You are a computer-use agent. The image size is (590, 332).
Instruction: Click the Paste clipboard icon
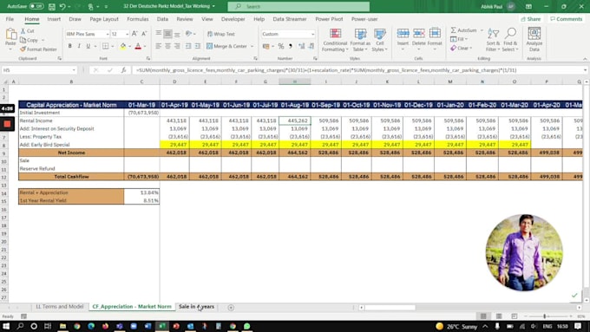coord(11,35)
